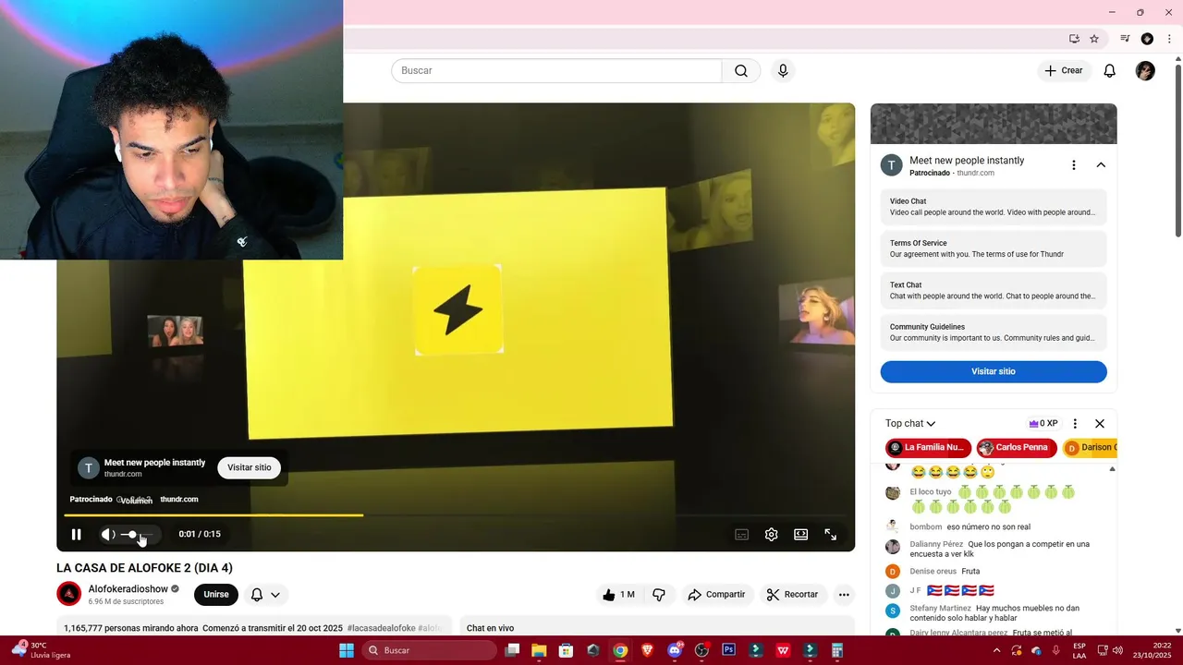Select the Carlos Penna chat chip

tap(1017, 448)
